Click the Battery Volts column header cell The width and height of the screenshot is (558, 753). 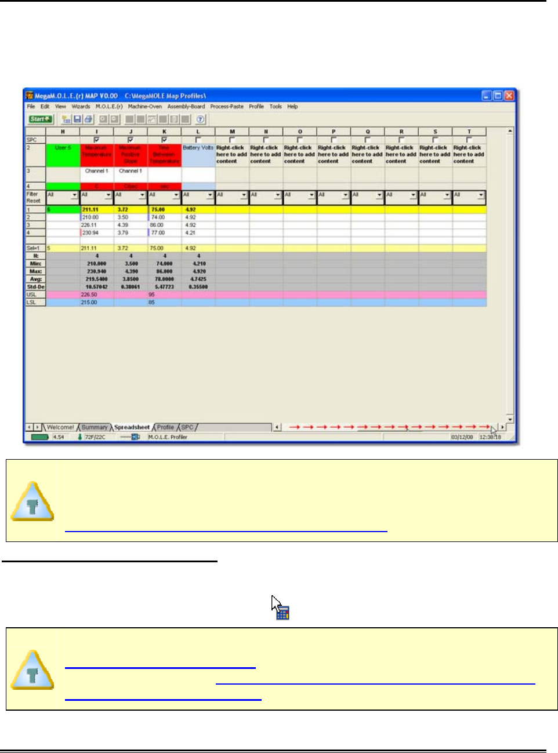click(x=198, y=155)
